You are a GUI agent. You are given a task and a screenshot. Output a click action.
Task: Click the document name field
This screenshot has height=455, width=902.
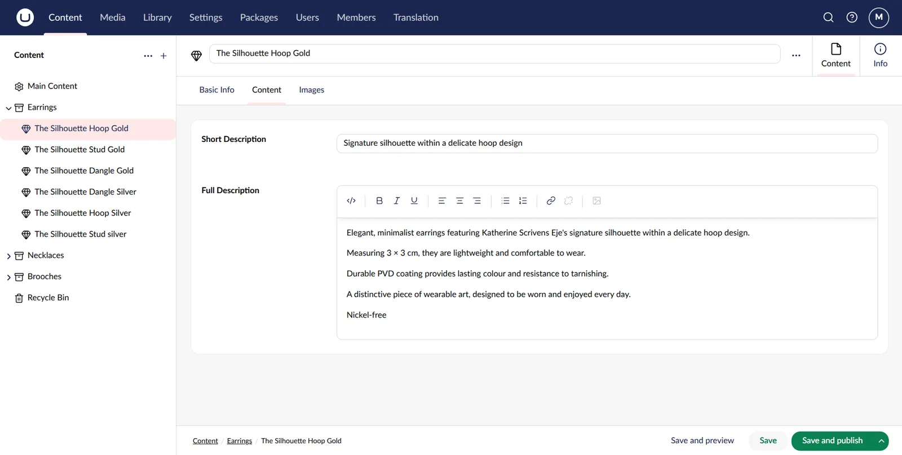point(494,53)
